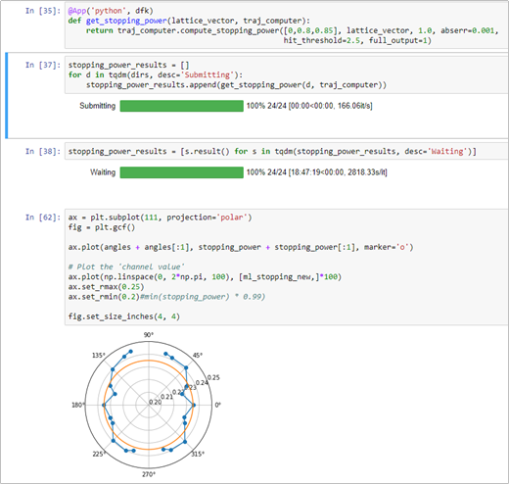Click the In [38] code input cell
Viewport: 509px width, 484px height.
[x=287, y=151]
